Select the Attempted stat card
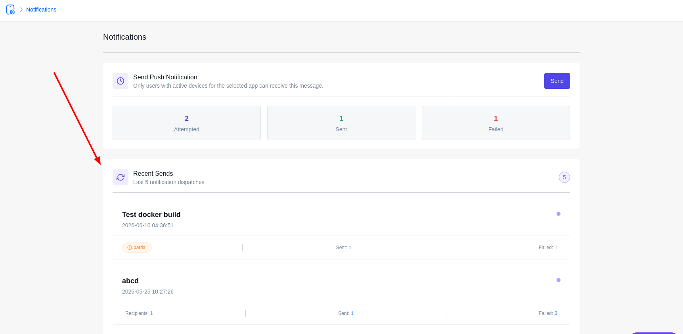683x334 pixels. [187, 123]
